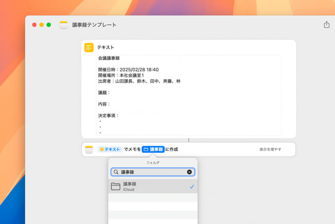
Task: Click the line 会議議事録 in the text box
Action: pos(109,58)
